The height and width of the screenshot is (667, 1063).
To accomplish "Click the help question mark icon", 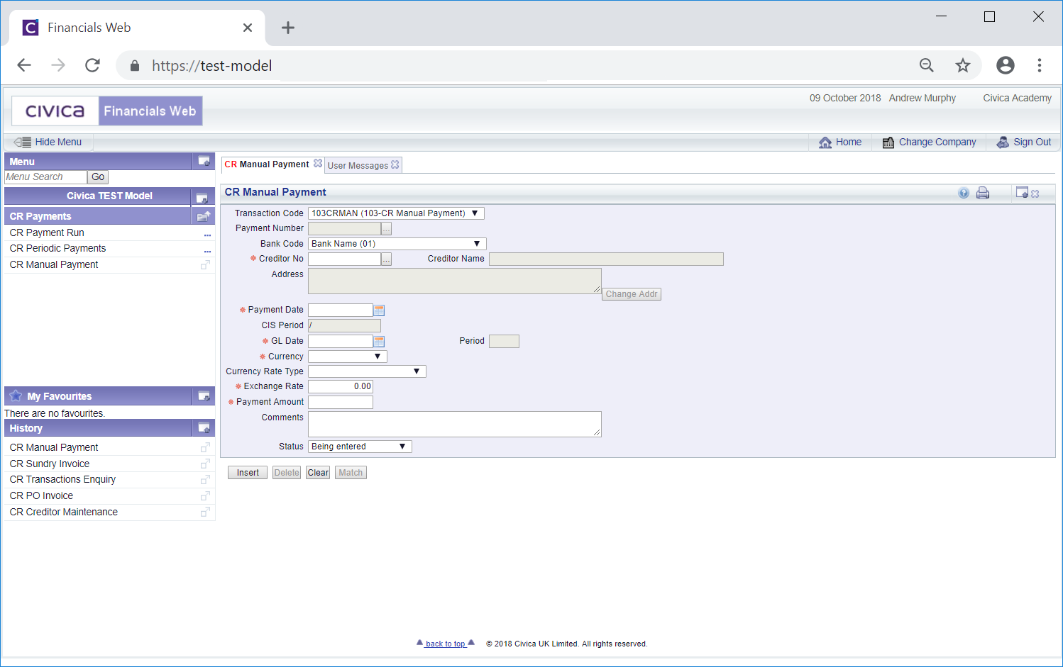I will [964, 193].
